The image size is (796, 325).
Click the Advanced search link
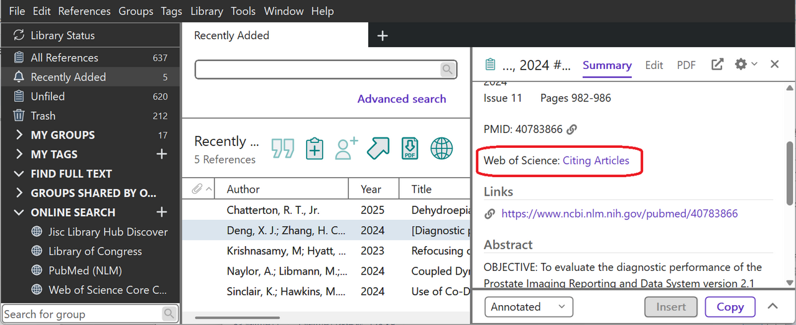(x=402, y=99)
